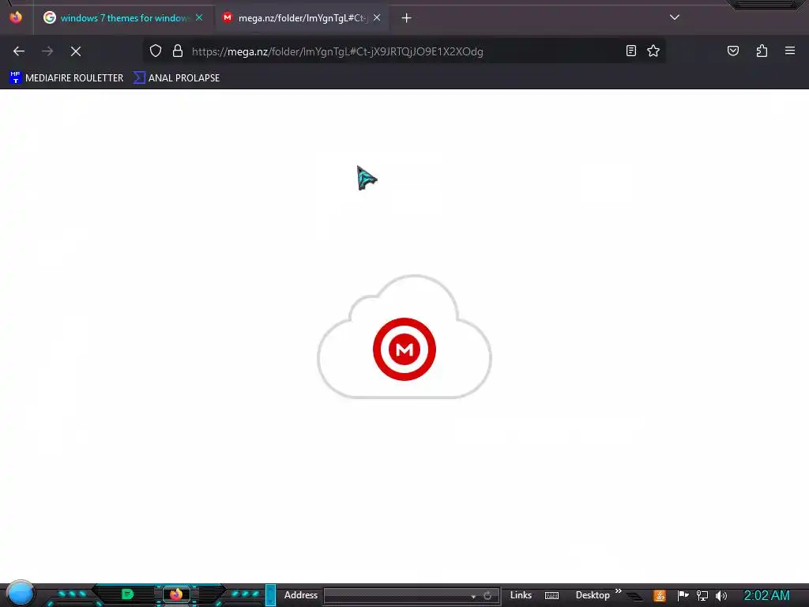Open a new browser tab
This screenshot has width=809, height=607.
(x=407, y=18)
